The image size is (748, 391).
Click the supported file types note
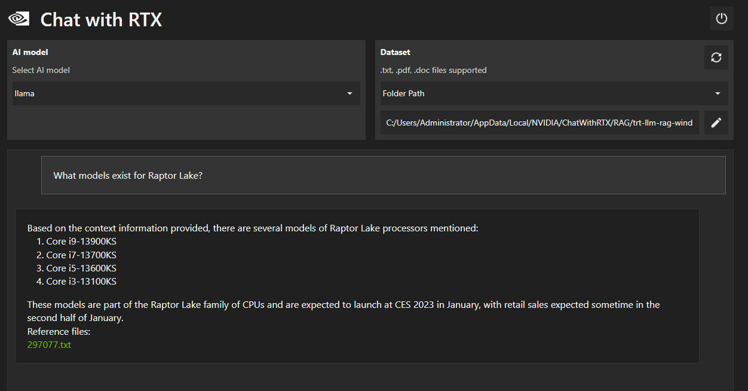coord(433,70)
